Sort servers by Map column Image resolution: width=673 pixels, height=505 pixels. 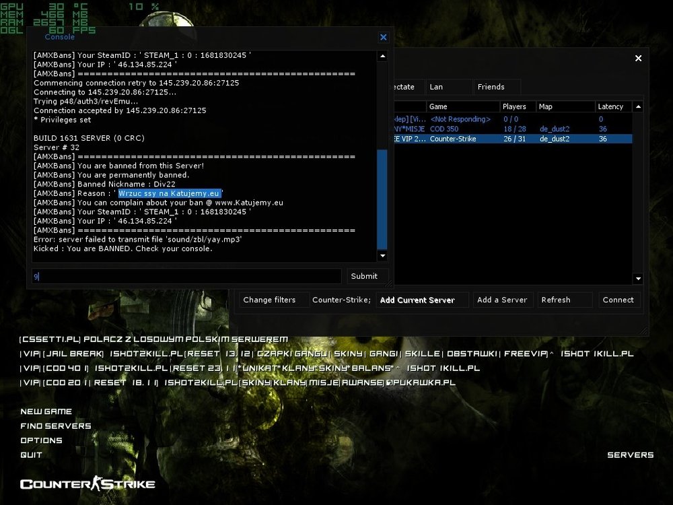[565, 106]
